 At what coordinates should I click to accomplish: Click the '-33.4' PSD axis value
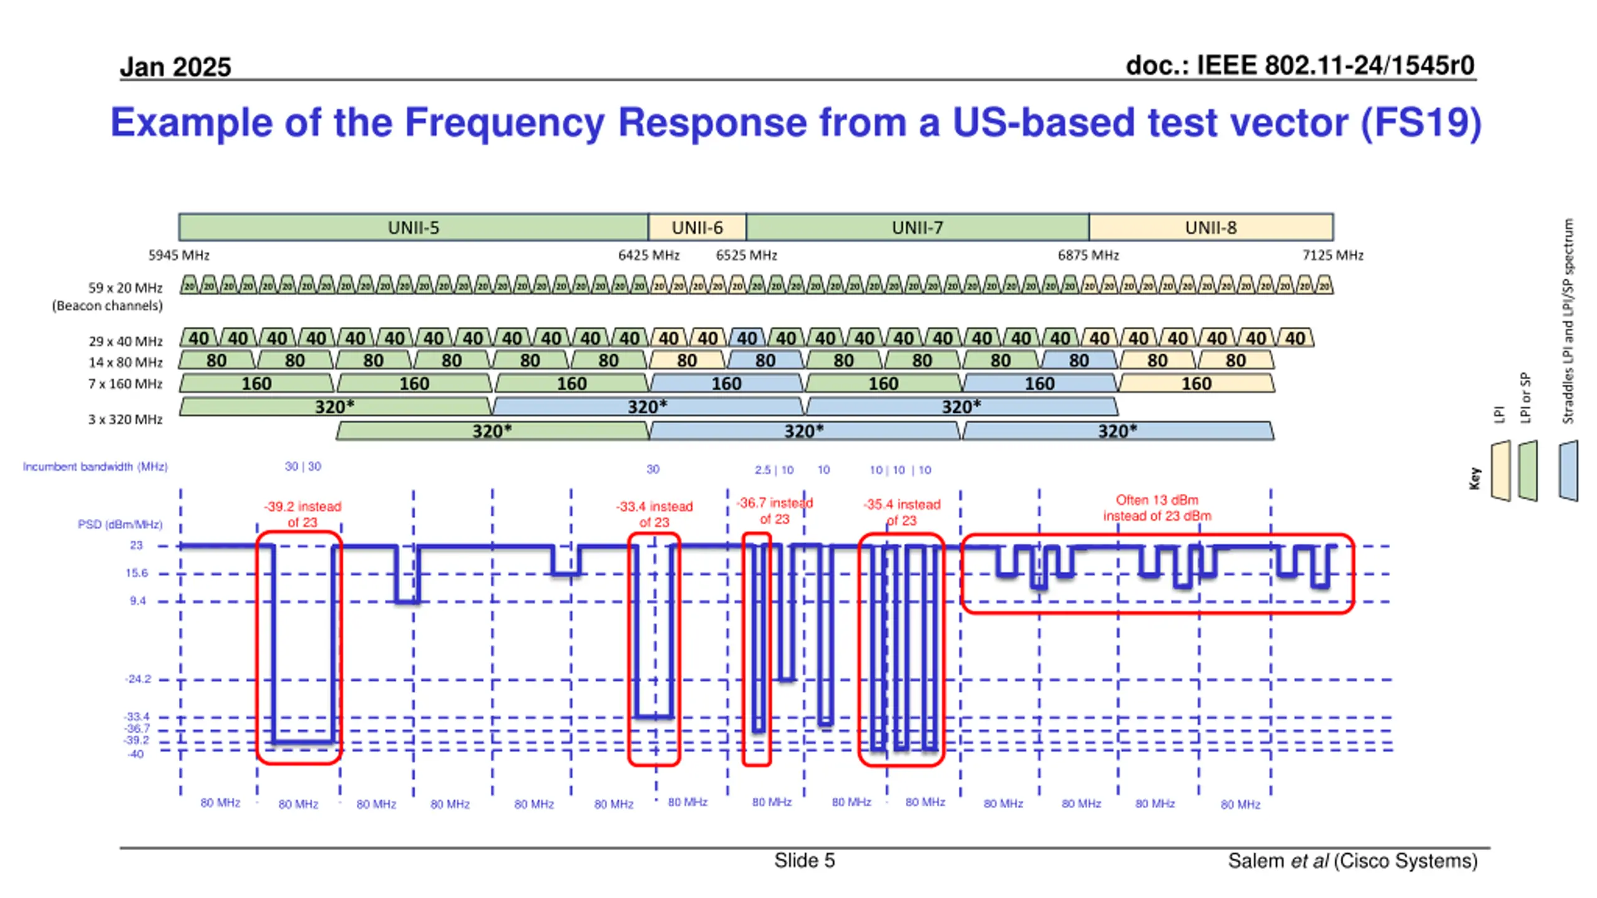click(137, 717)
